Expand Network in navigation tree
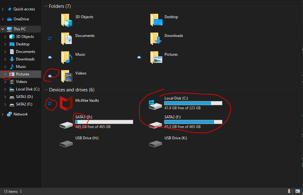Screen dimensions: 303x195 tap(3, 114)
